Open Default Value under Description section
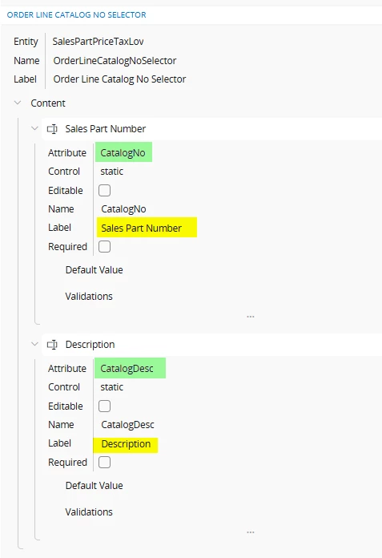Screen dimensions: 382x558 coord(94,485)
